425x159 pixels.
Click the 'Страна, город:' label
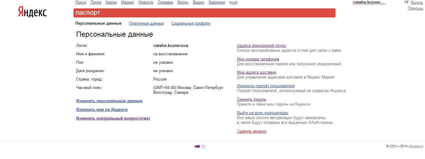click(x=89, y=79)
